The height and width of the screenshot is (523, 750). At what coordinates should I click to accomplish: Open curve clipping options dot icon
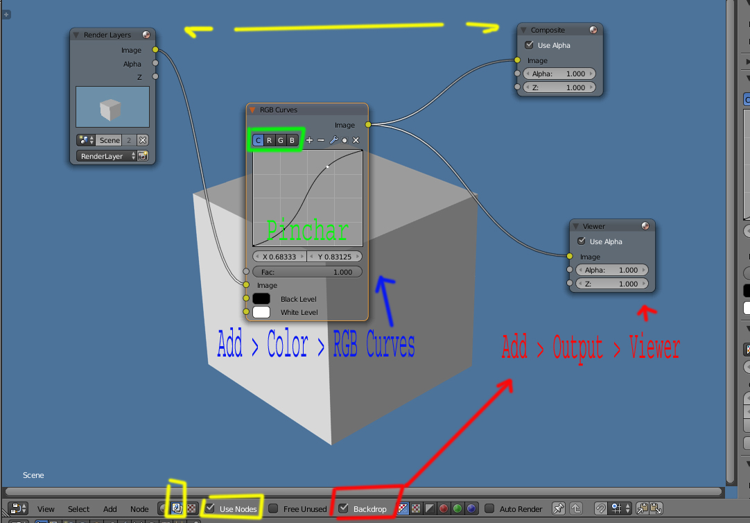click(x=345, y=140)
